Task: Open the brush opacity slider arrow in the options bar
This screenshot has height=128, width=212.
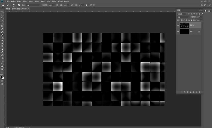Action: [x=54, y=5]
